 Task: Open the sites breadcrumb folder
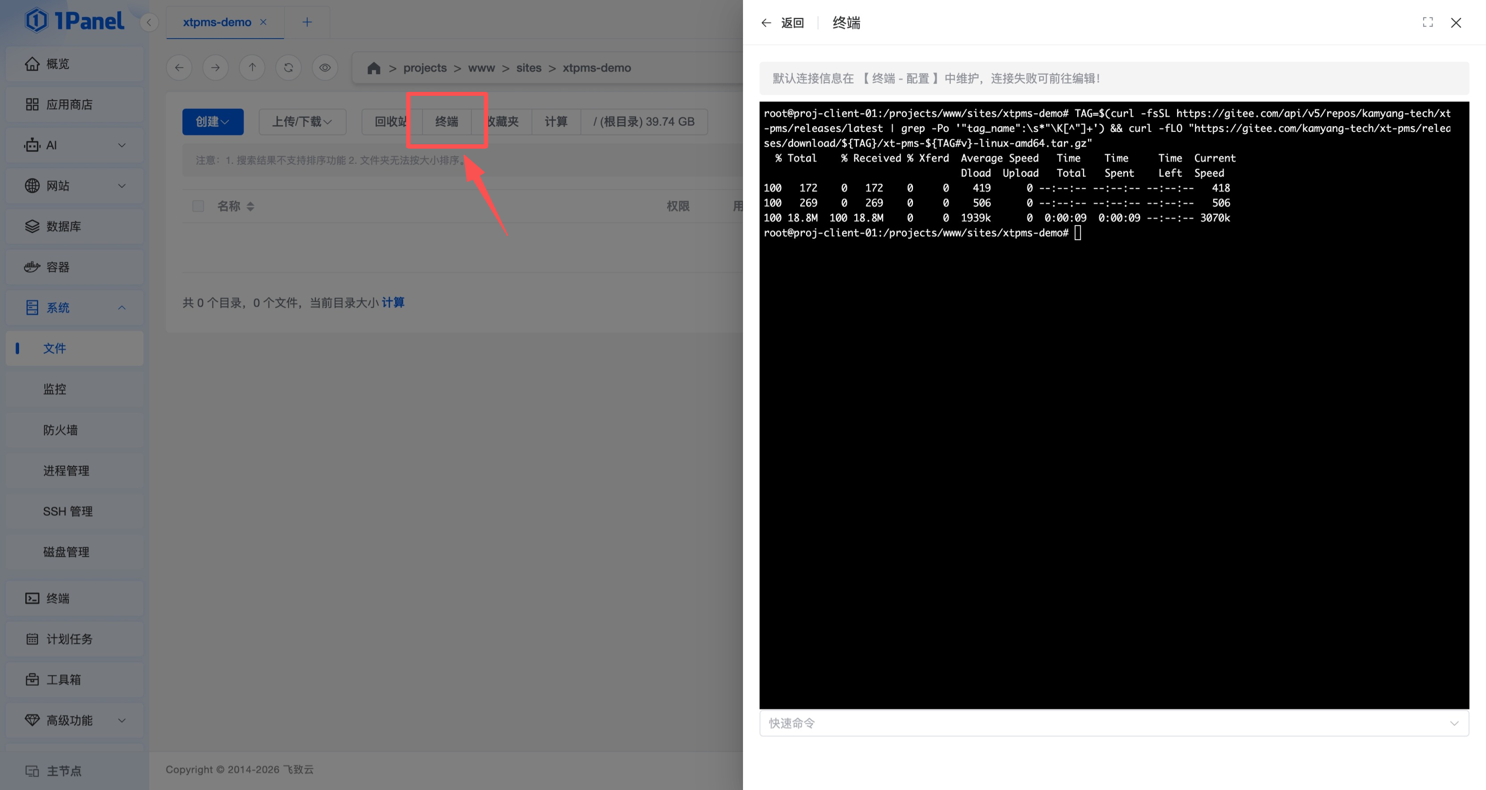[529, 68]
